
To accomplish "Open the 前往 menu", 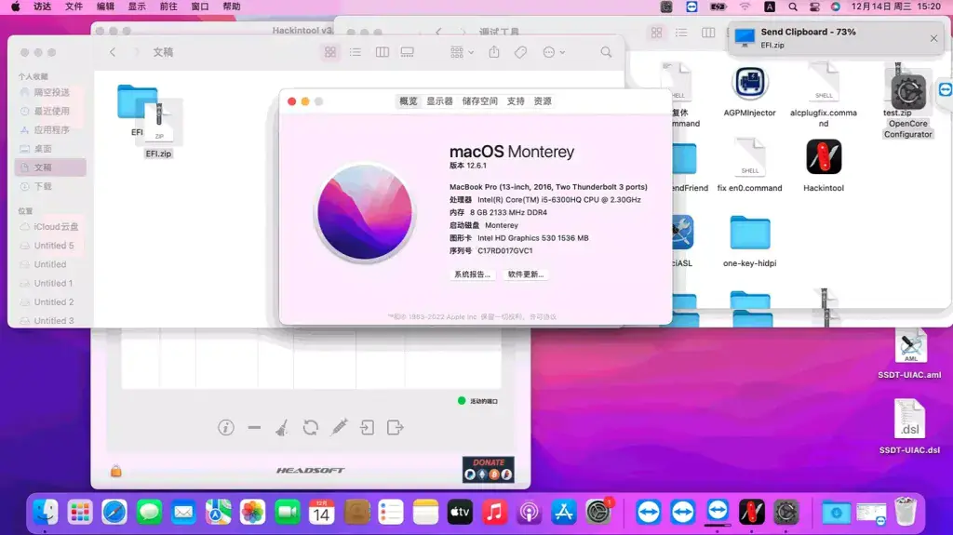I will (168, 7).
